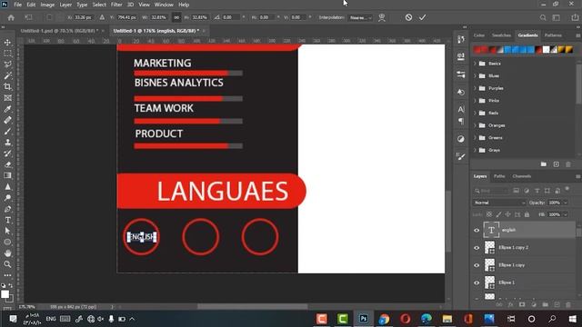Select the Lasso tool
This screenshot has height=327, width=582.
tap(7, 64)
